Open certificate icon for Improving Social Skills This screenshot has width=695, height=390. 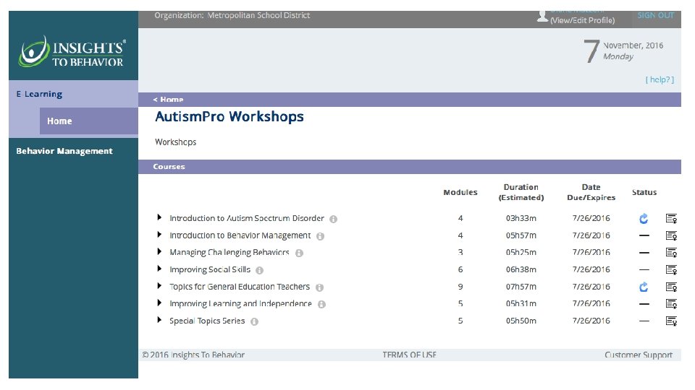[672, 269]
